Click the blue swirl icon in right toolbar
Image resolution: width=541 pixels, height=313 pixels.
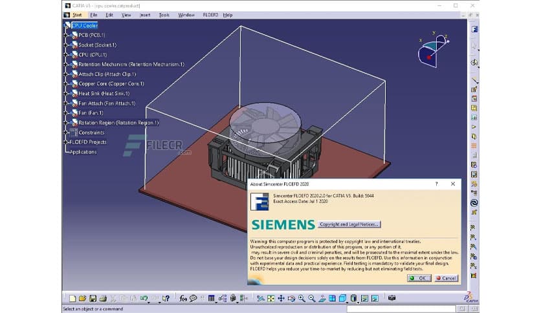(x=474, y=203)
